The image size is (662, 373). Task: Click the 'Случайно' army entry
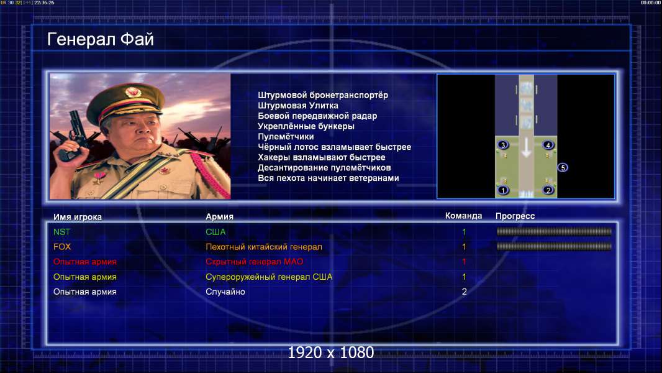coord(225,292)
